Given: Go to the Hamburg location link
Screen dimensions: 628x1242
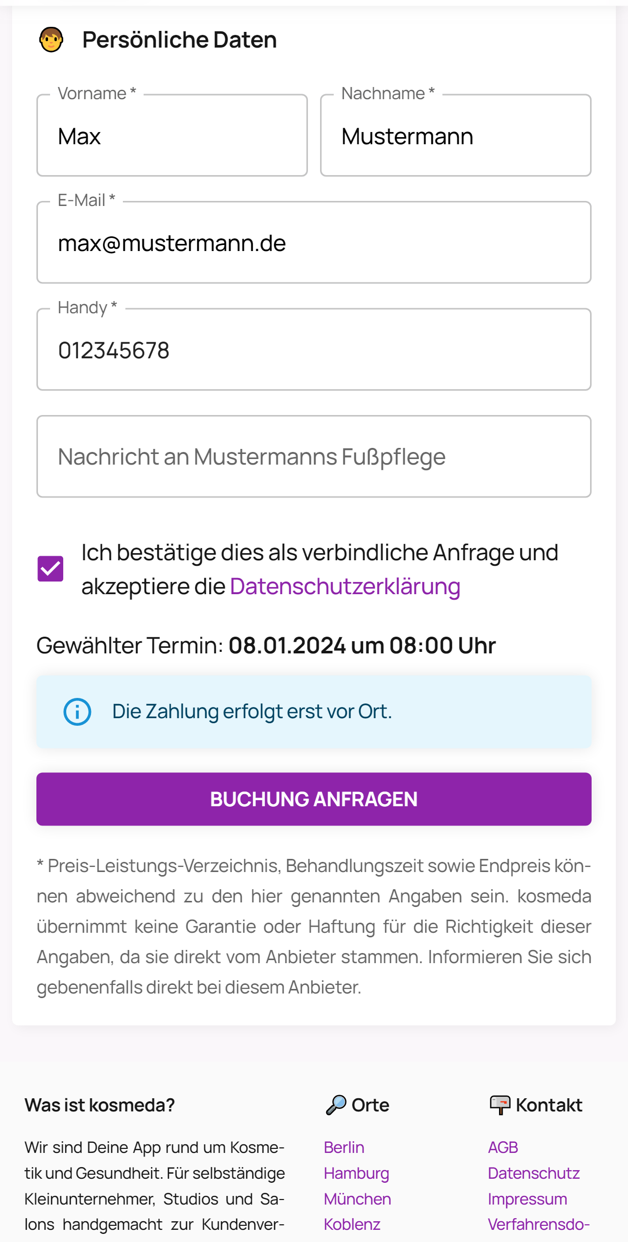Looking at the screenshot, I should (x=356, y=1173).
